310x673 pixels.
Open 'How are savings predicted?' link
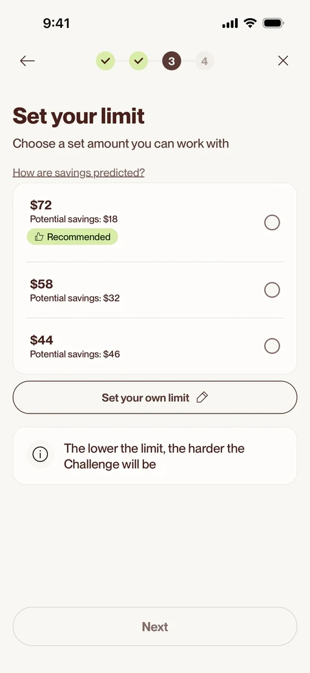[x=79, y=173]
